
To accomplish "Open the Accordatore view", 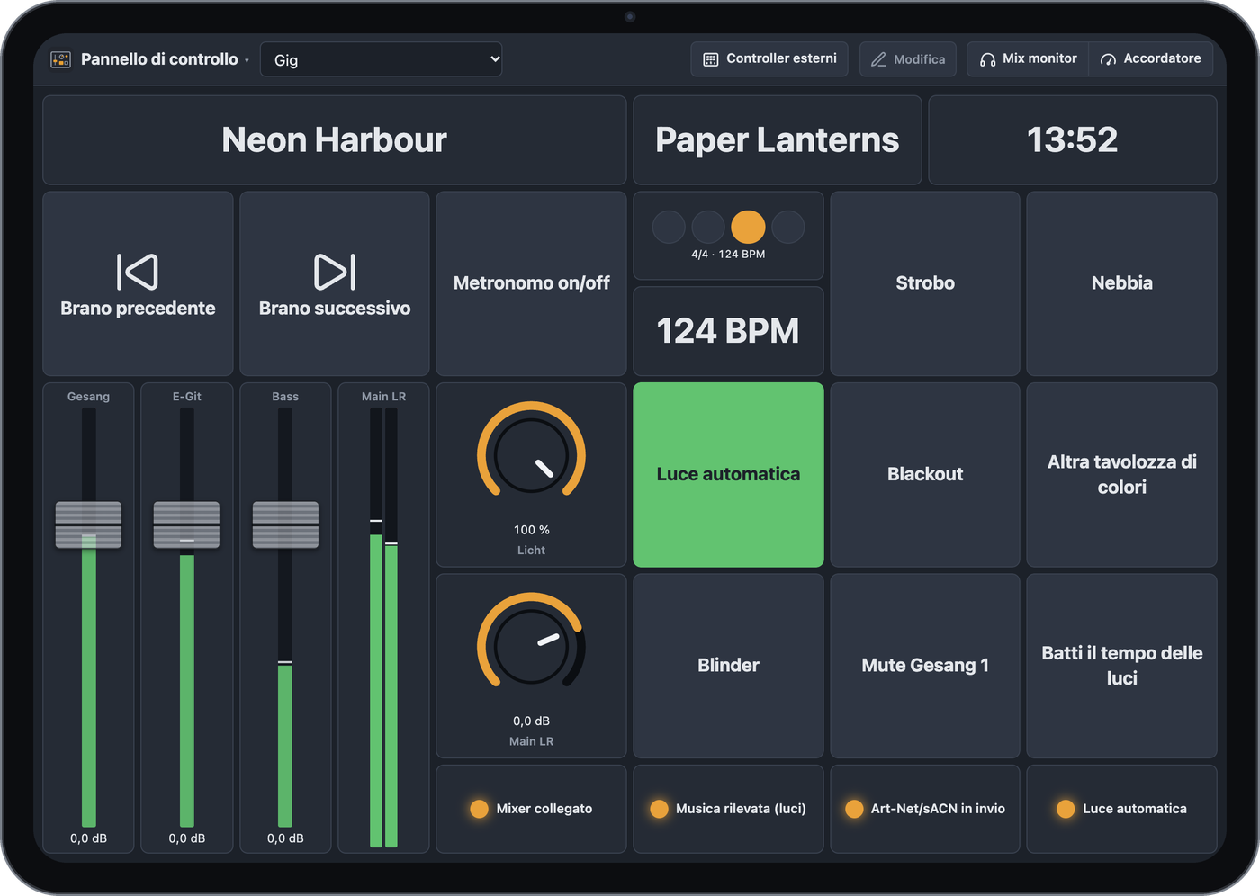I will pos(1151,59).
